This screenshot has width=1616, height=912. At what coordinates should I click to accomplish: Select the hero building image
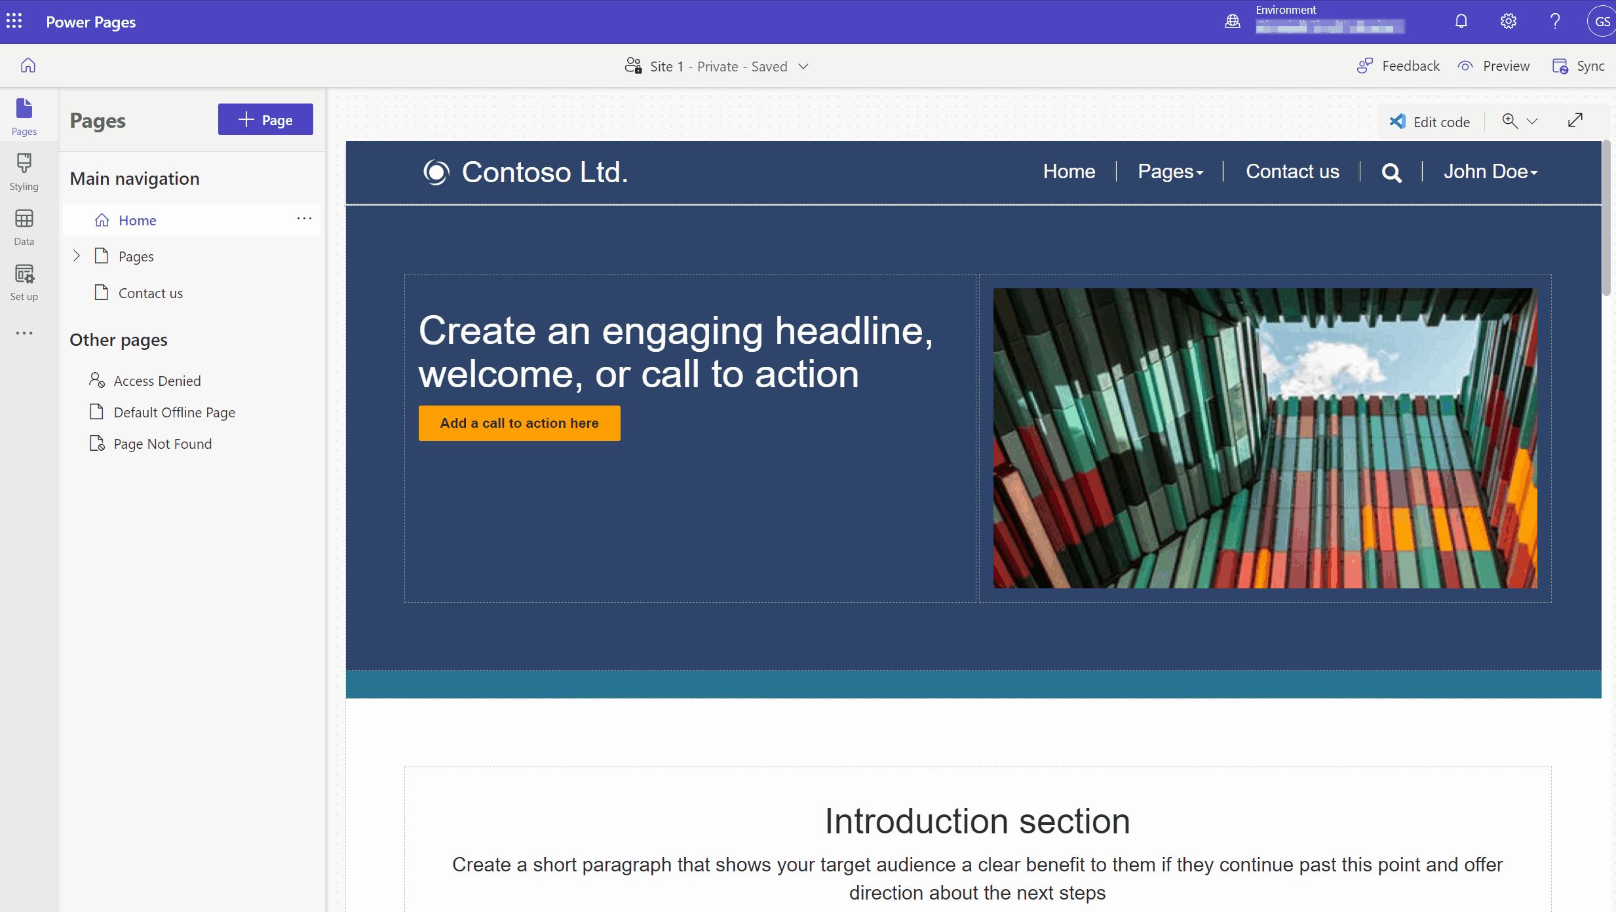click(x=1264, y=438)
